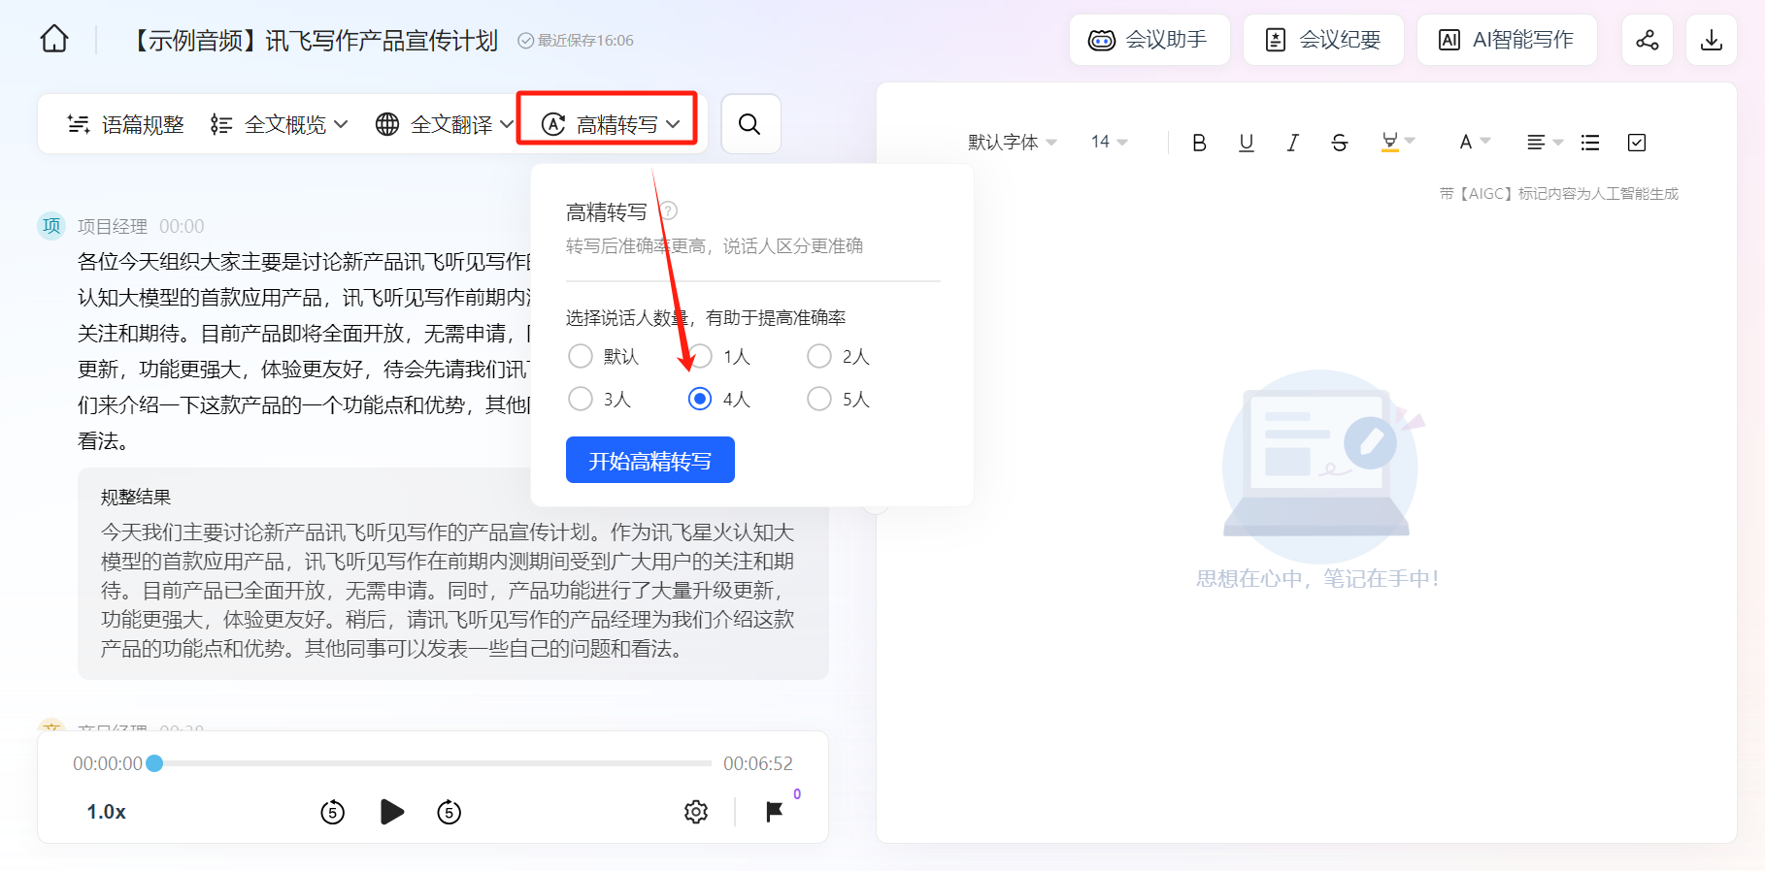Open the share icon
Viewport: 1765px width, 871px height.
[1648, 40]
